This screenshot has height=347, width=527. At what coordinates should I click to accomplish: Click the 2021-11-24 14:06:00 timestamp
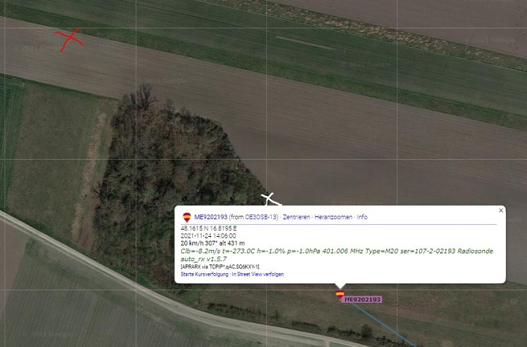point(208,236)
